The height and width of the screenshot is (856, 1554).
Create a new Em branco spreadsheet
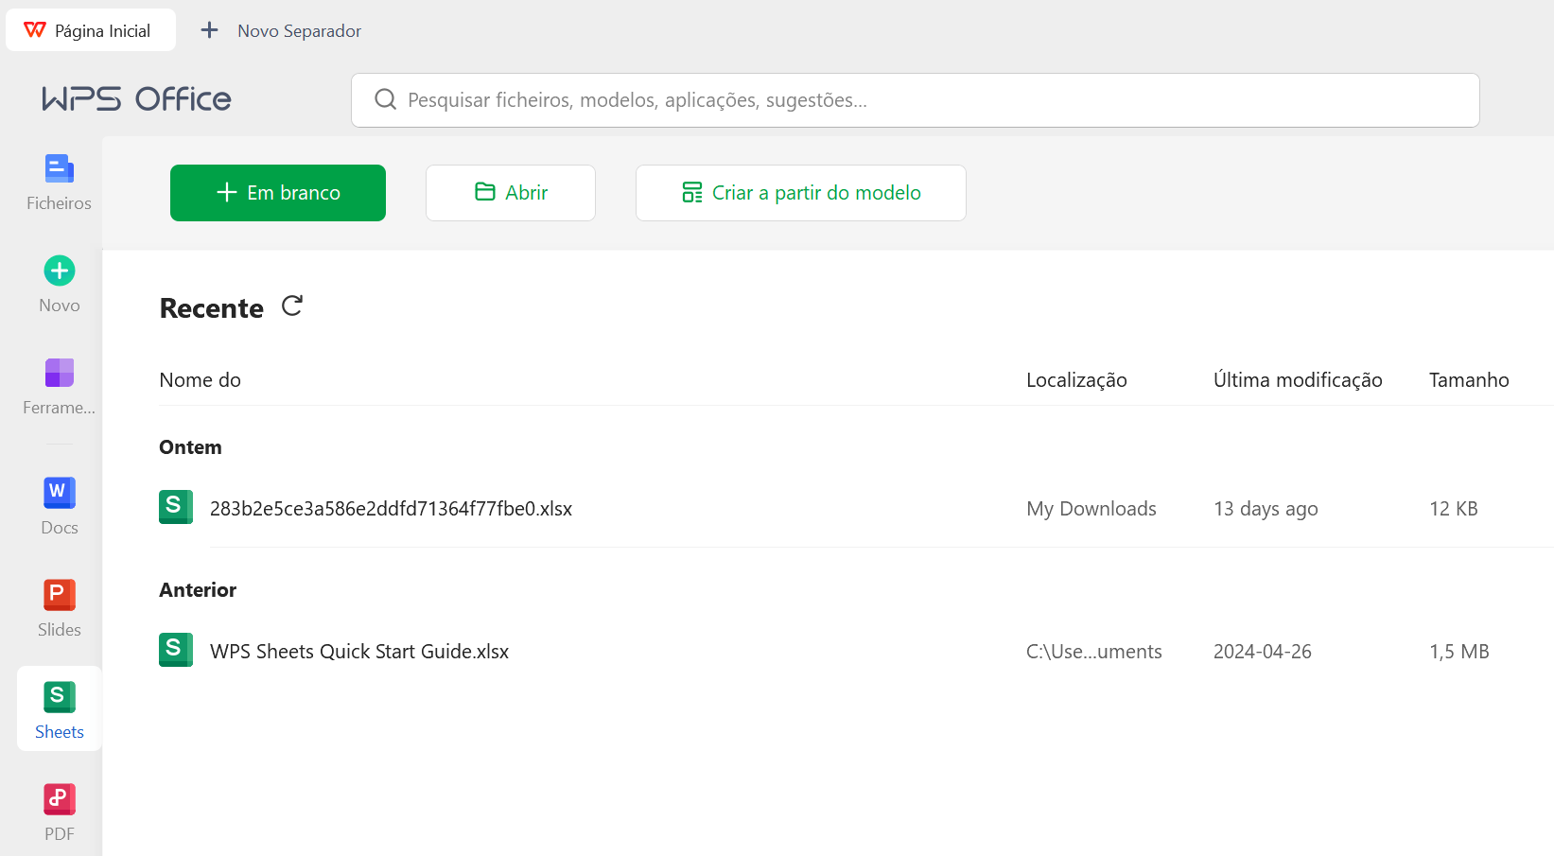tap(278, 193)
